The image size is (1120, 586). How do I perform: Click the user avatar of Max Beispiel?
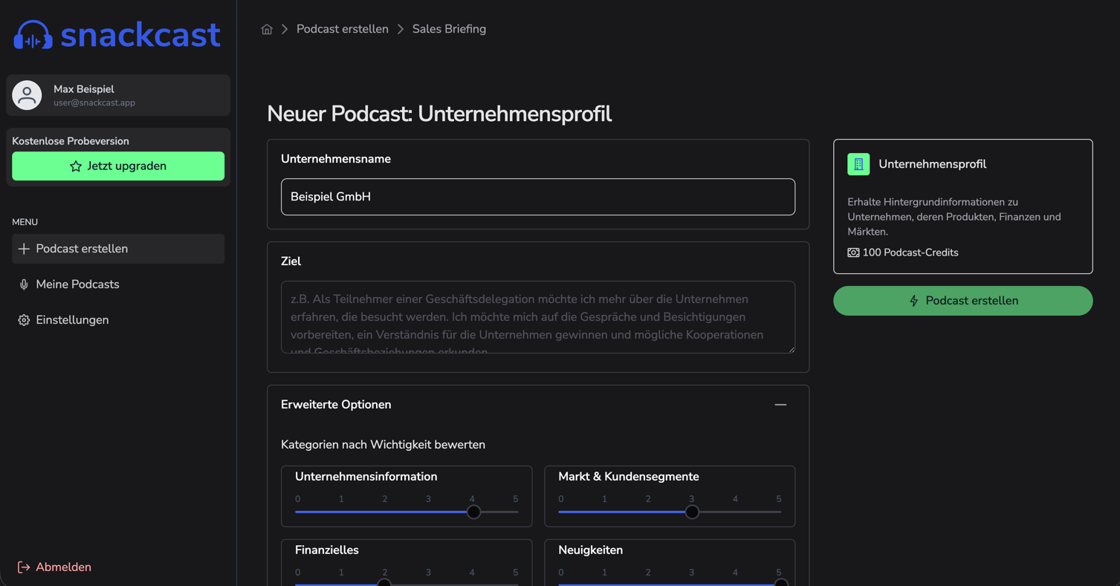tap(27, 95)
